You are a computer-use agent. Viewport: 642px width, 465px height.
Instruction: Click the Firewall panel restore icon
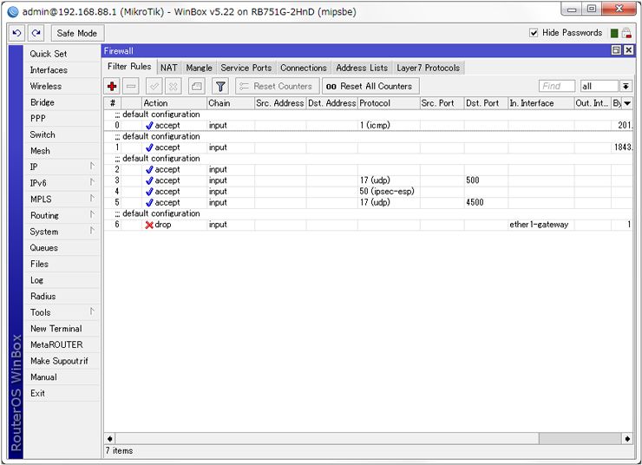[x=616, y=50]
